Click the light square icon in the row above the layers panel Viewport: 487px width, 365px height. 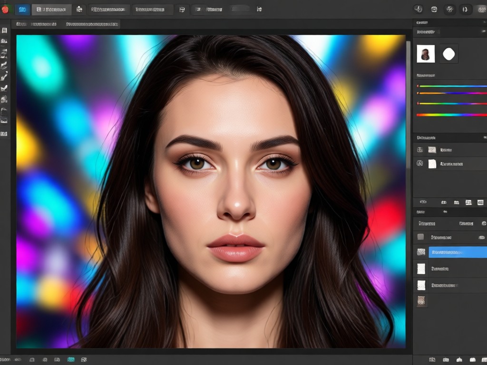(468, 202)
